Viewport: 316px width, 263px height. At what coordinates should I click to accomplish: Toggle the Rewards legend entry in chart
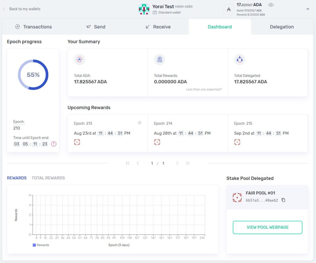(41, 245)
